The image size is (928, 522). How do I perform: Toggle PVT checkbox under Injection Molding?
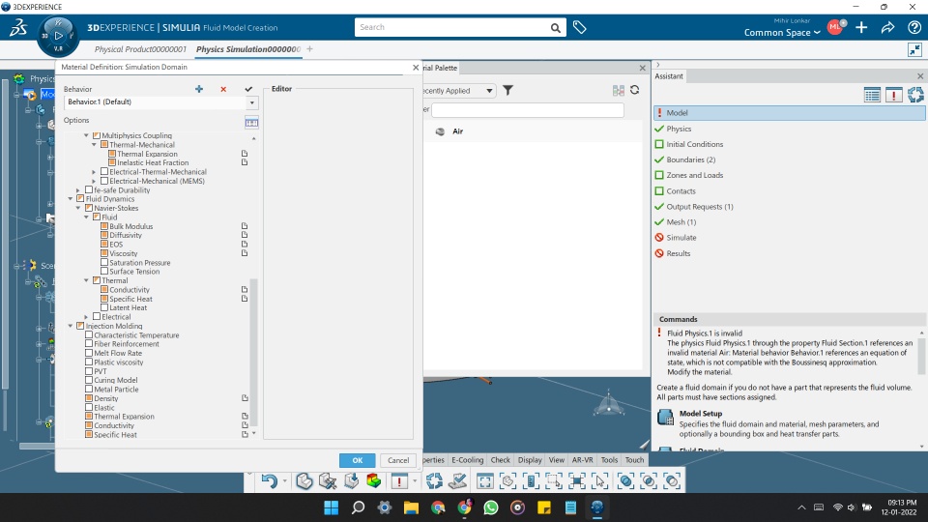89,371
